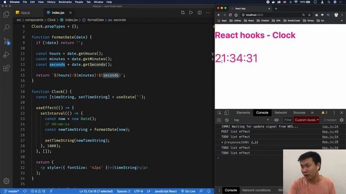Go back in Chrome browser
Screen dimensions: 346x194
click(x=218, y=15)
